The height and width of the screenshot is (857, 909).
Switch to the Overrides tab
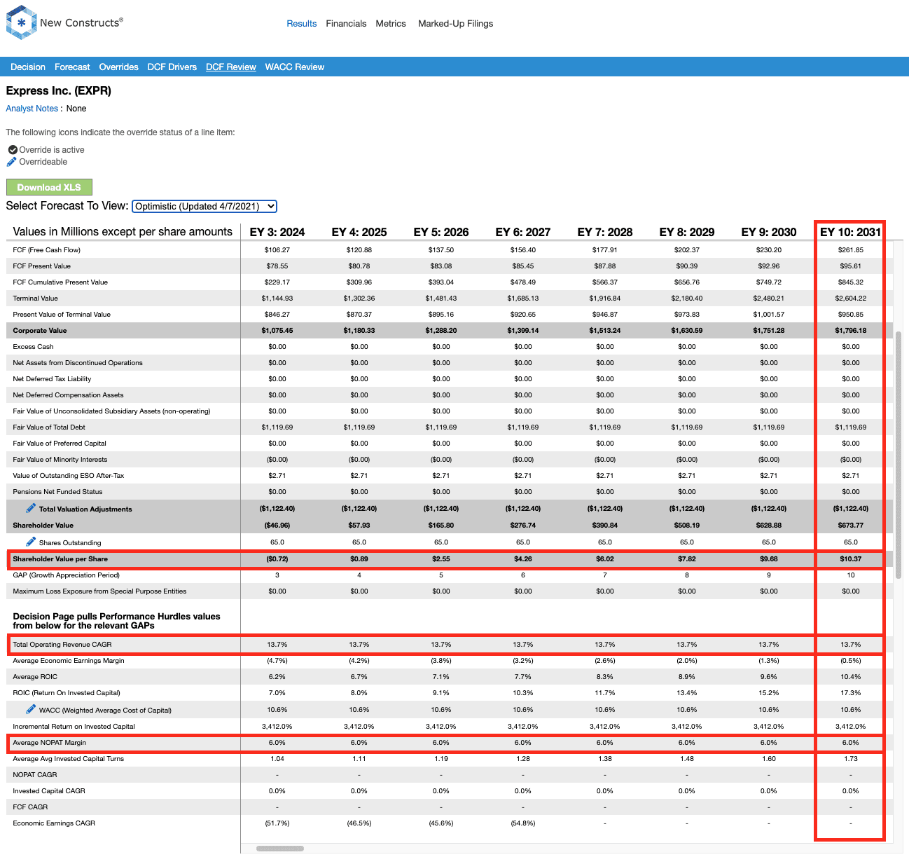pos(118,67)
